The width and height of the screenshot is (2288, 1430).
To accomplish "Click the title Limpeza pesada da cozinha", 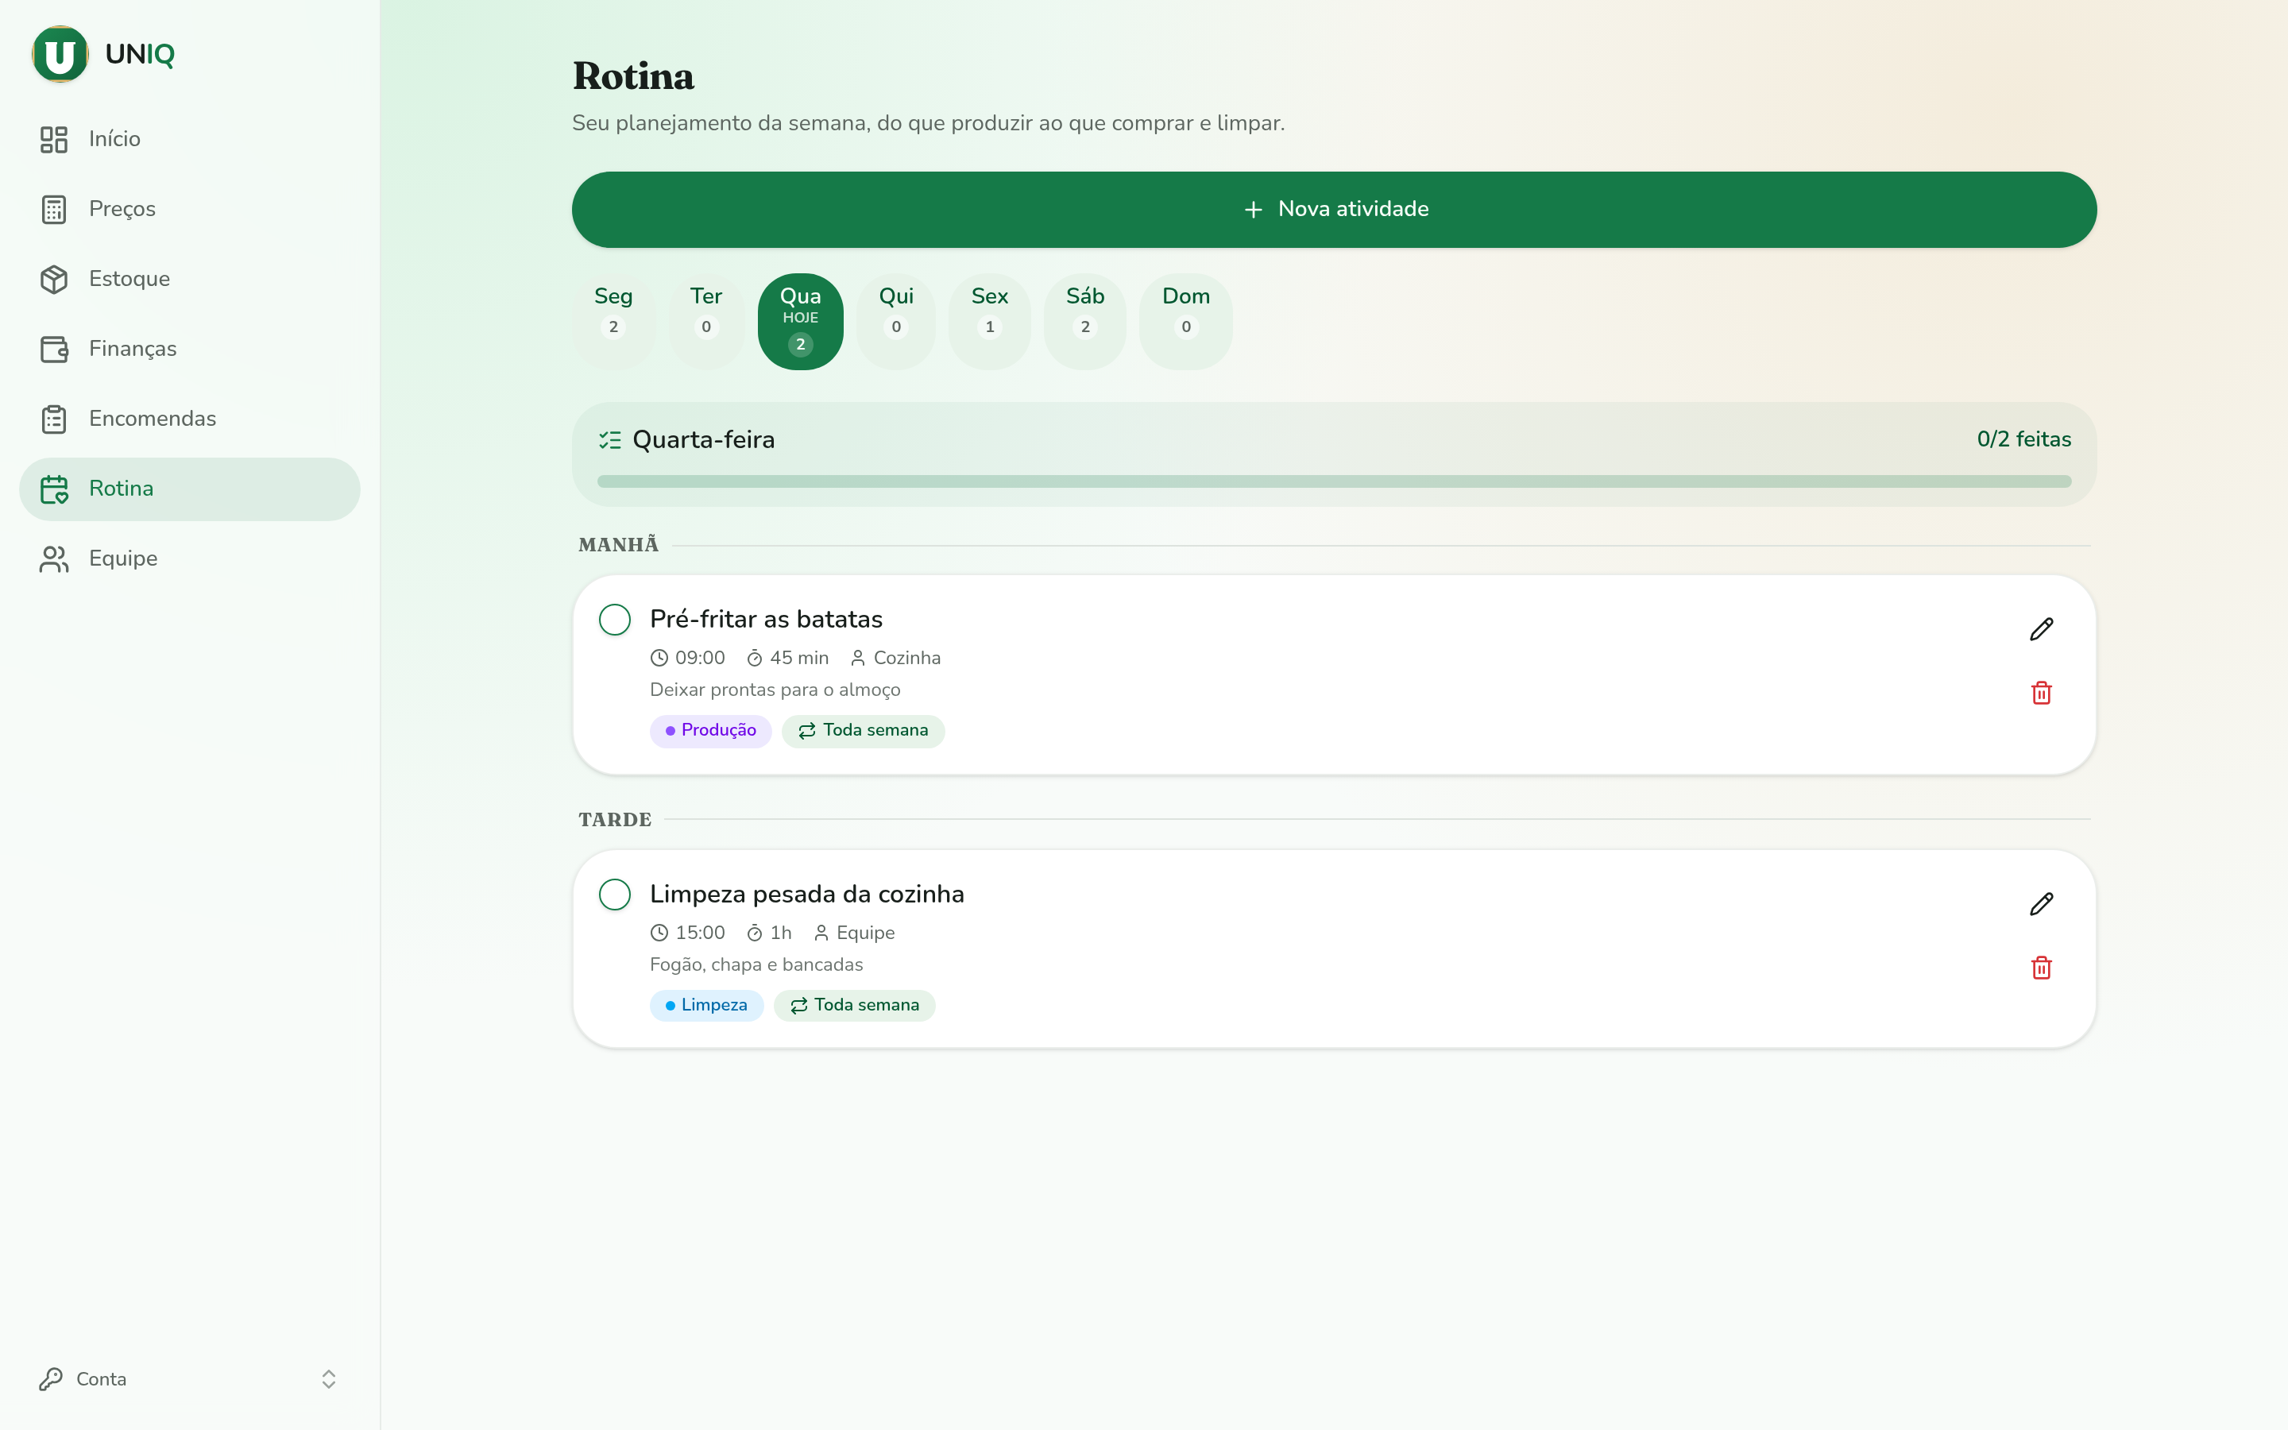I will pos(806,895).
